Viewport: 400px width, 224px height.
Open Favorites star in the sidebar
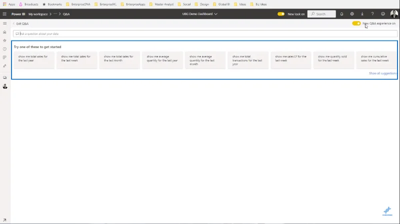[4, 40]
